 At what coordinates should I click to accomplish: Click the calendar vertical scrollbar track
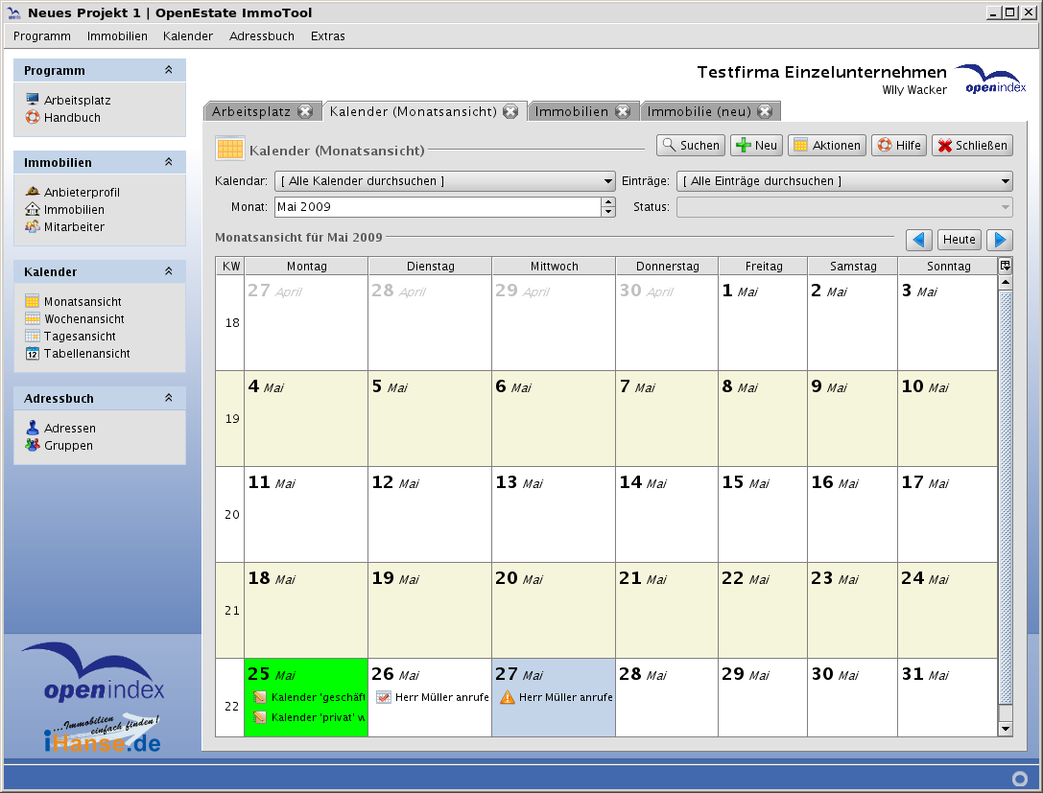pyautogui.click(x=1005, y=479)
